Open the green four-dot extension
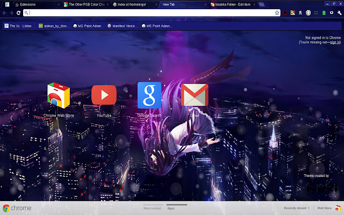 coord(316,13)
